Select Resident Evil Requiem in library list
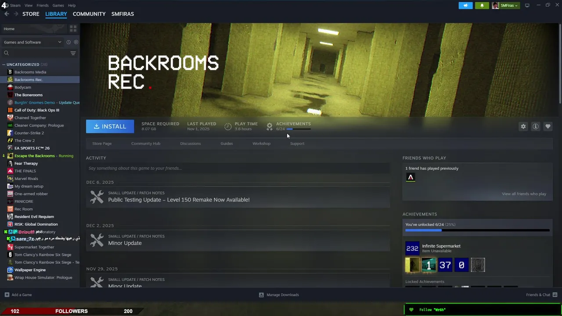This screenshot has height=316, width=562. coord(34,217)
